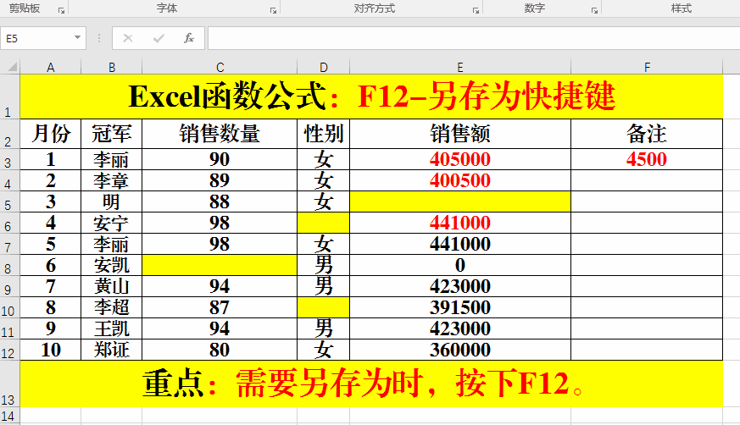Select row 8 header
740x425 pixels.
10,265
